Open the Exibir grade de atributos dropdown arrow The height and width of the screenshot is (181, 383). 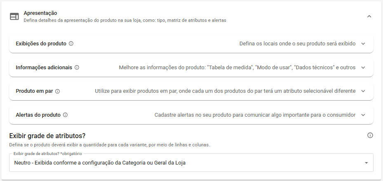[x=366, y=163]
